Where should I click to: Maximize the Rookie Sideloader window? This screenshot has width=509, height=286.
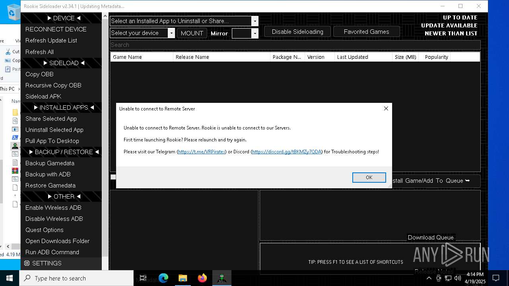tap(460, 6)
